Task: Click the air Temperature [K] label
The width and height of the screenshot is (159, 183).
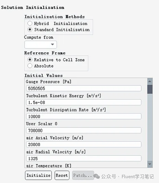Action: 48,166
